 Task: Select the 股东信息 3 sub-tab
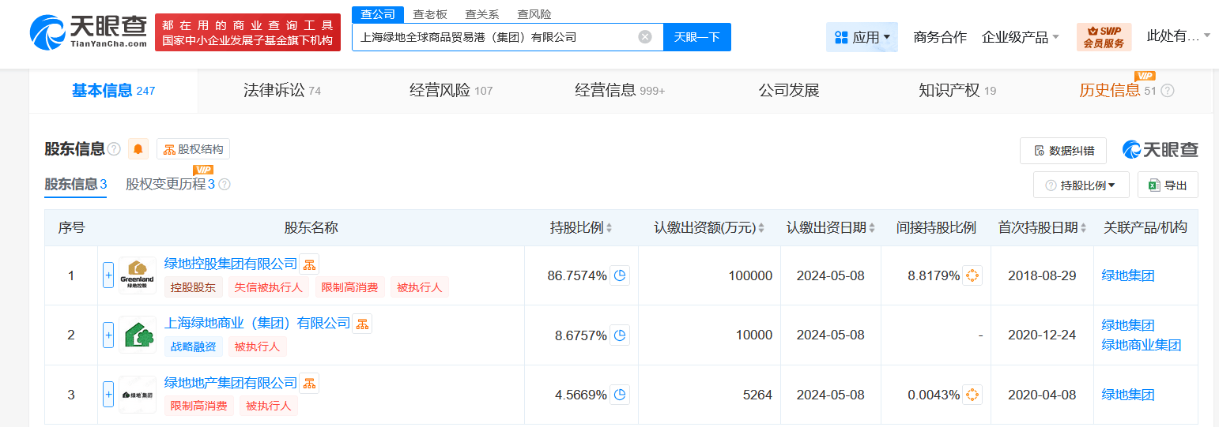tap(76, 185)
